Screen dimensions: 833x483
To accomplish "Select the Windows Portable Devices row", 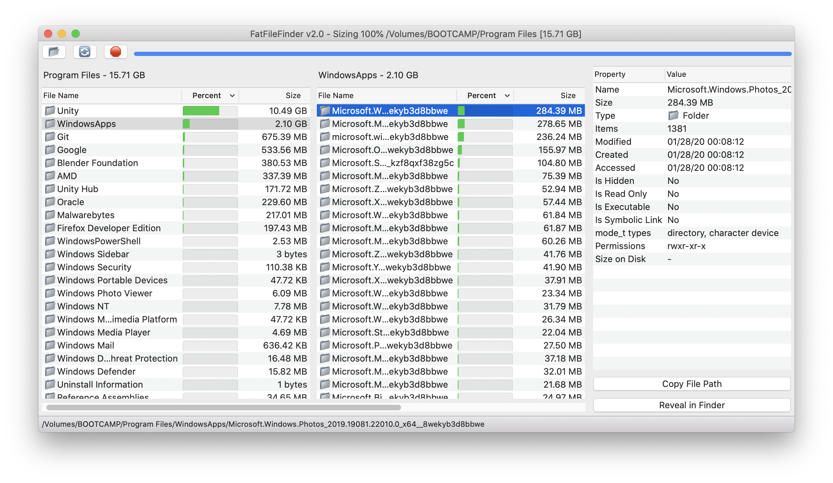I will [x=176, y=280].
